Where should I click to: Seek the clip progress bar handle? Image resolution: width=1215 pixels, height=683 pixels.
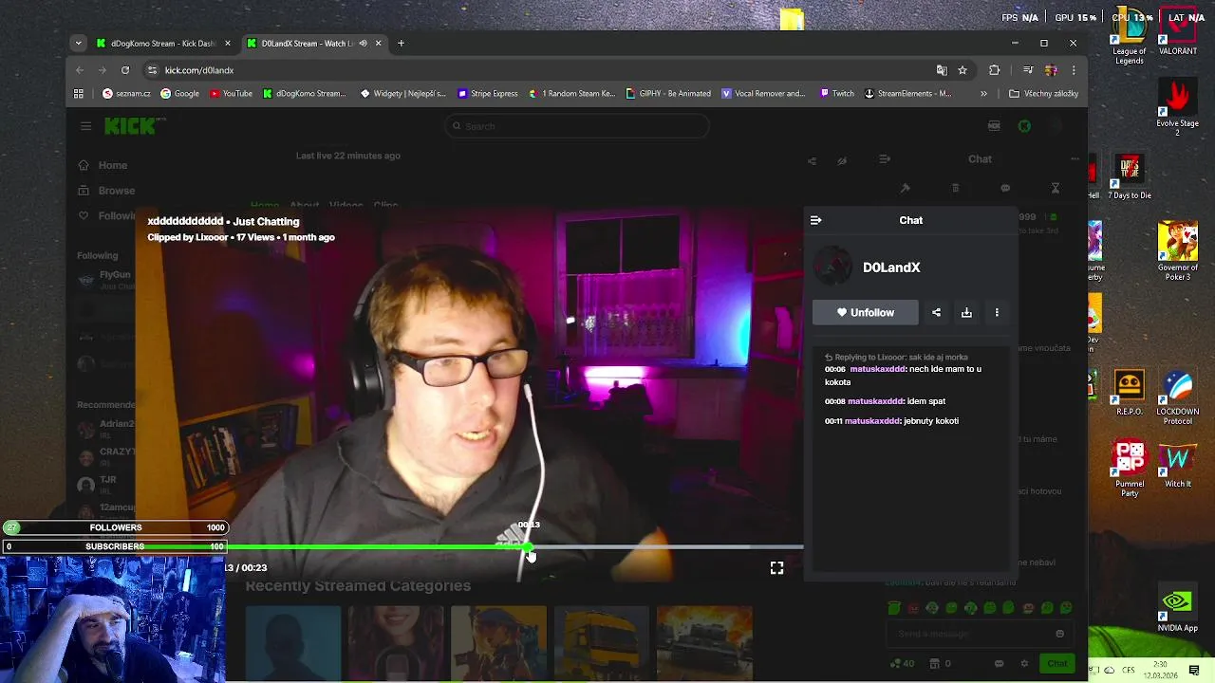[x=528, y=547]
